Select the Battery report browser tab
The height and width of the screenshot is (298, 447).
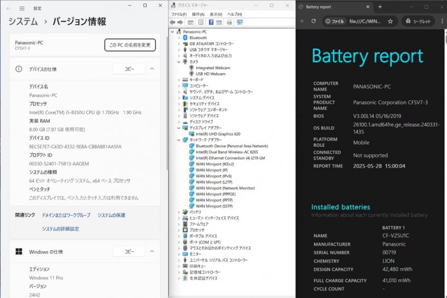334,7
